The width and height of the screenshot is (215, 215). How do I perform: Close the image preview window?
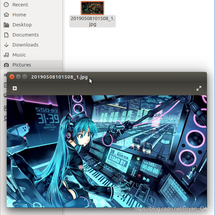pyautogui.click(x=12, y=77)
